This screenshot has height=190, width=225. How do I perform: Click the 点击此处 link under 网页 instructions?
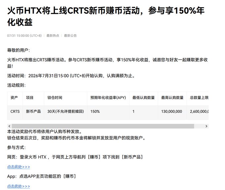tap(19, 167)
